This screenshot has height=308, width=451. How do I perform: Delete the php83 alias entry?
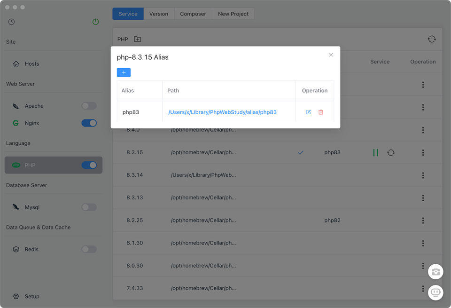coord(321,112)
